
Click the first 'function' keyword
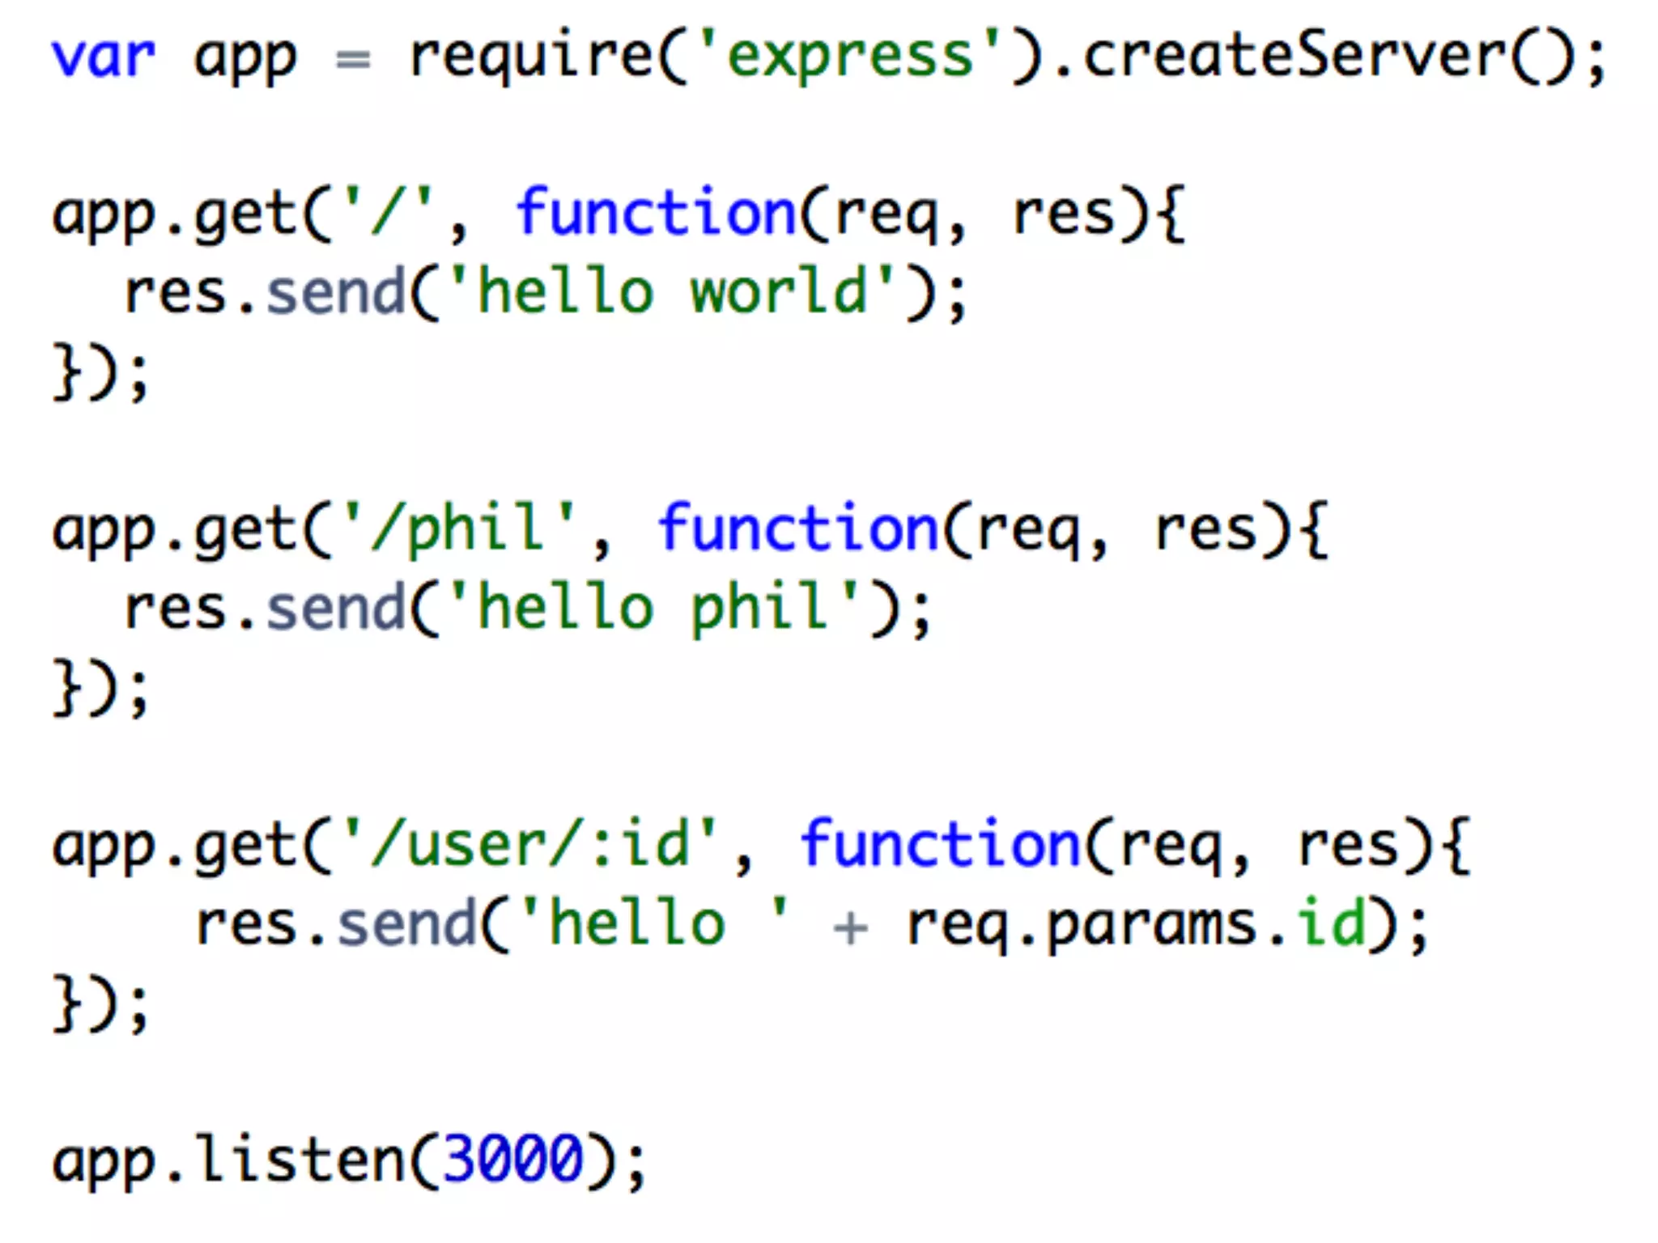[x=656, y=212]
